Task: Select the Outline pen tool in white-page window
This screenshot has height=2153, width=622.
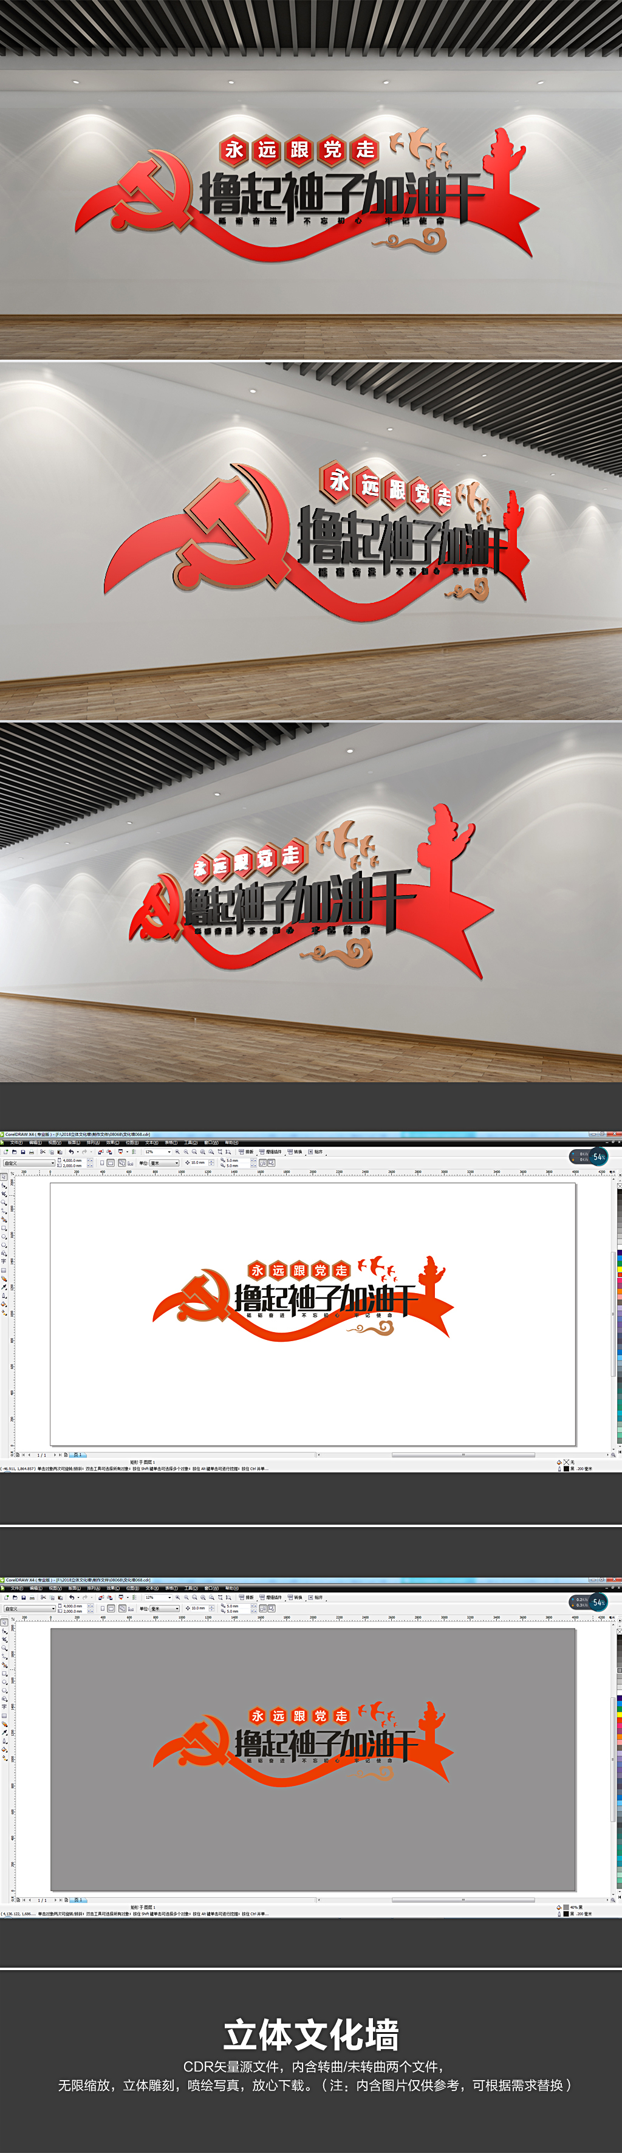Action: 4,1296
